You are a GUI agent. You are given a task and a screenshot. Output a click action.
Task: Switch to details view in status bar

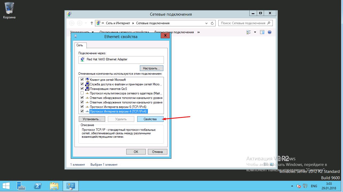pyautogui.click(x=266, y=164)
